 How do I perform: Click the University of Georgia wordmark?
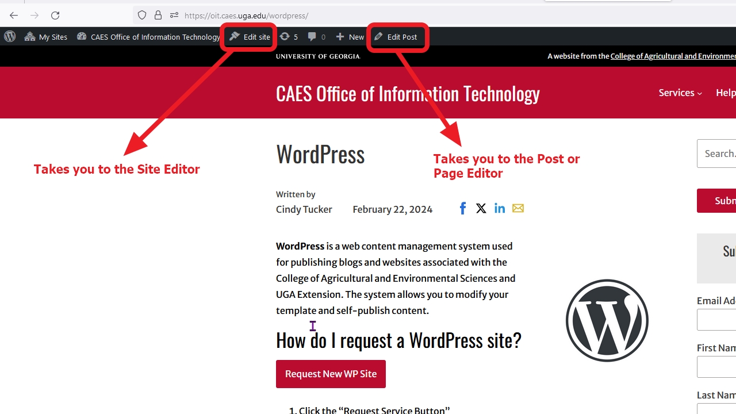318,56
